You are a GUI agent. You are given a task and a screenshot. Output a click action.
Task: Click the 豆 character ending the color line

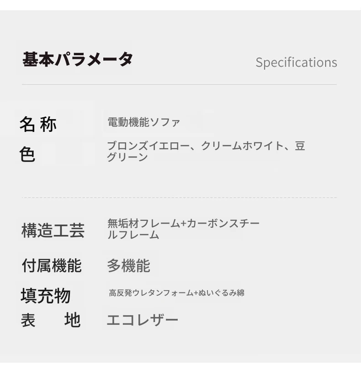pos(300,146)
